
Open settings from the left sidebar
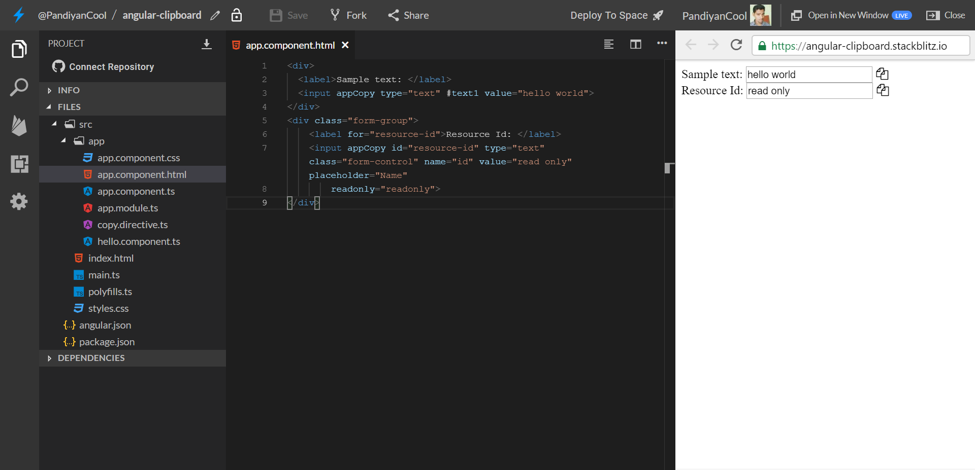[x=19, y=201]
